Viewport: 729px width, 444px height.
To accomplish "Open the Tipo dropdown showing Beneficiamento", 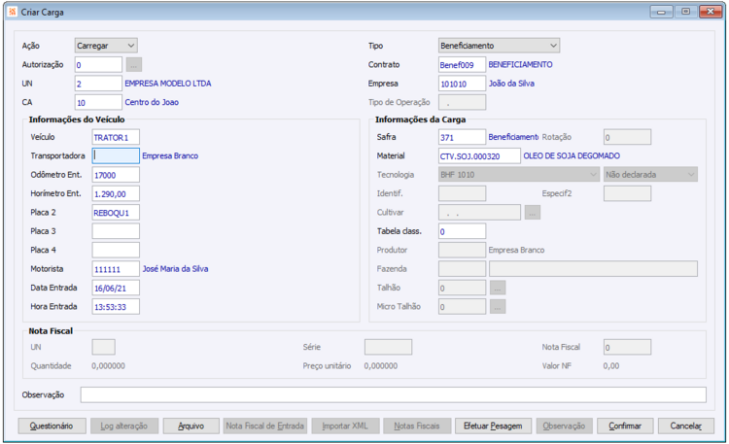I will 499,46.
